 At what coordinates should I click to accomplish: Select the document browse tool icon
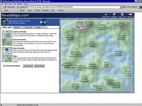click(x=45, y=22)
